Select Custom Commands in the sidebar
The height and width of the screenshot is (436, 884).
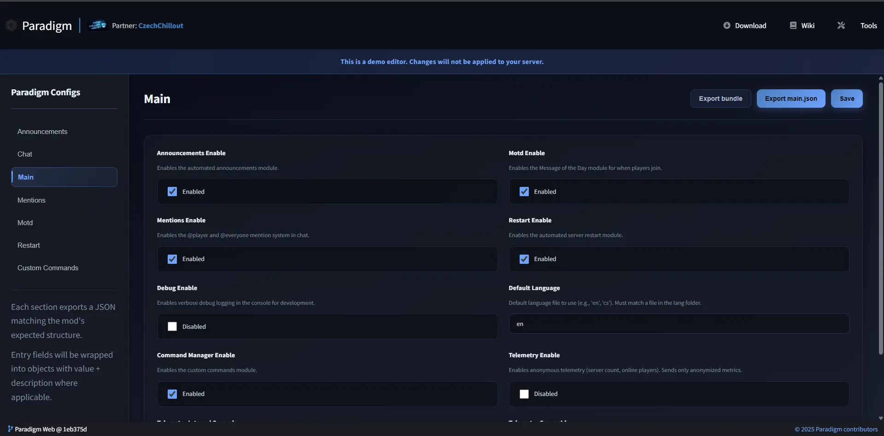48,268
